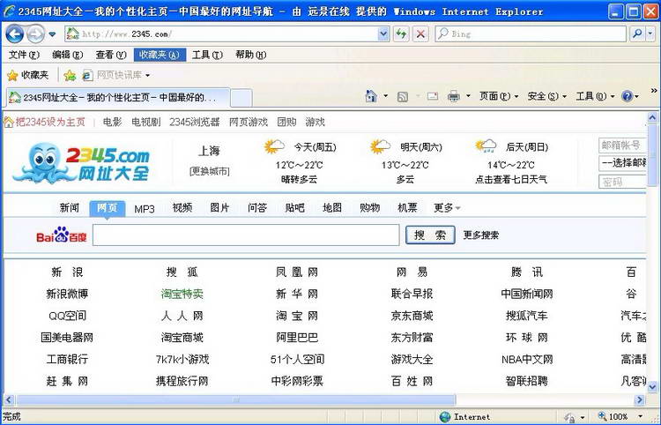The image size is (661, 425).
Task: Click the blue Help question mark icon
Action: point(627,97)
